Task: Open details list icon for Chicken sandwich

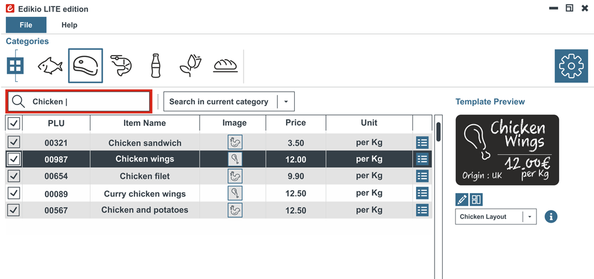Action: (x=422, y=143)
